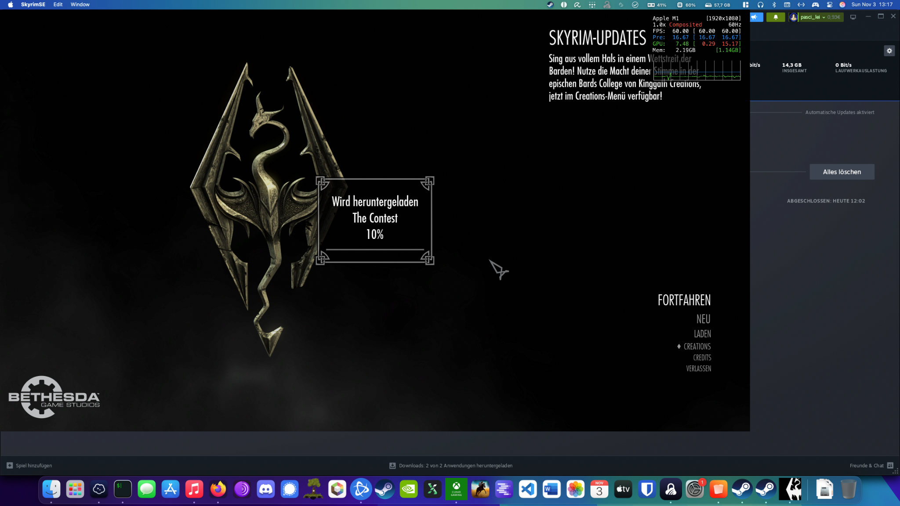Open Battle.net from the Dock
Screen dimensions: 900x506
click(361, 489)
